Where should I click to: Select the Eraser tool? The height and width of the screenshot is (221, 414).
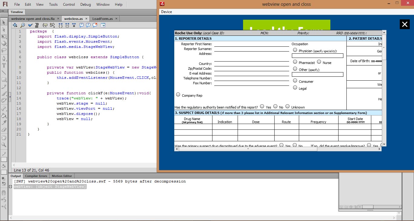pyautogui.click(x=4, y=129)
